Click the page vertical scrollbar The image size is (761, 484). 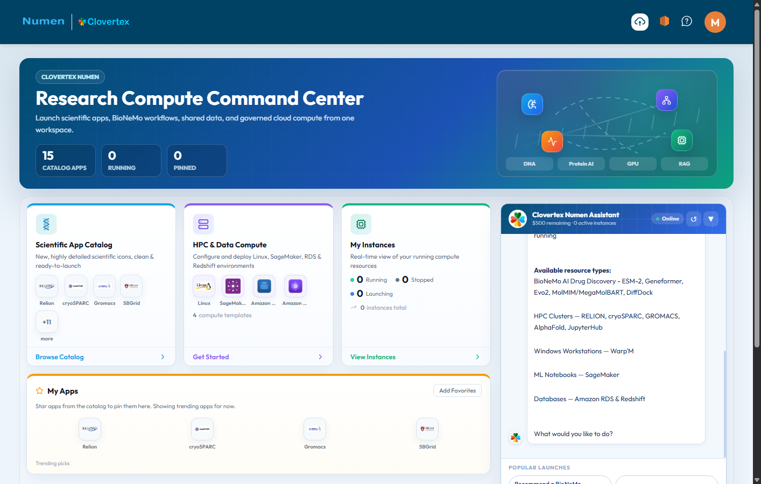pyautogui.click(x=757, y=177)
